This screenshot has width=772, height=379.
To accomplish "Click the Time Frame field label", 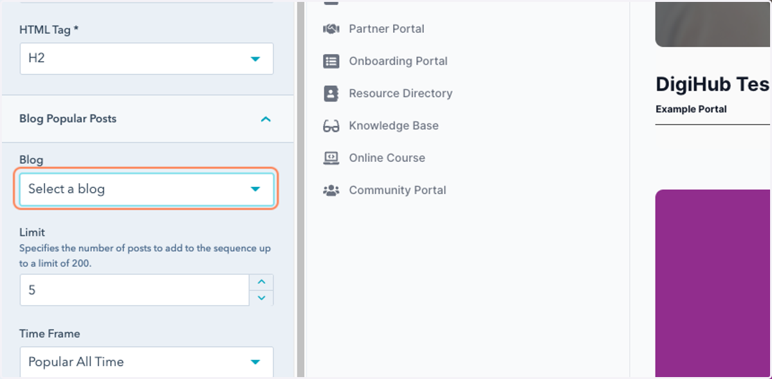I will [x=50, y=334].
